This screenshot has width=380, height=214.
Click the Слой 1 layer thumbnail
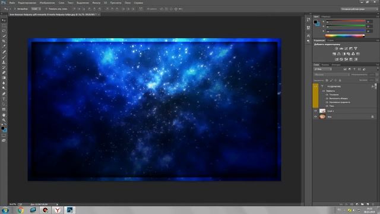point(322,111)
